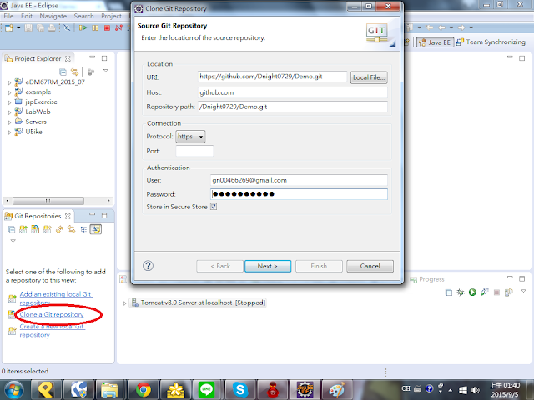
Task: Expand the UBike project node
Action: [9, 132]
